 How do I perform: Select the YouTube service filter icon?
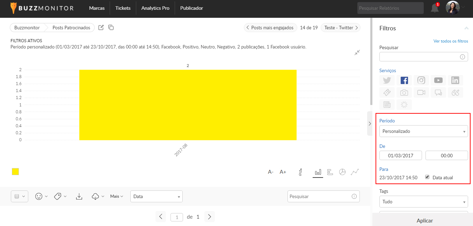pos(438,80)
